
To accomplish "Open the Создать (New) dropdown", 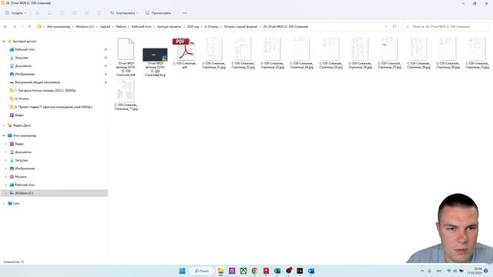I will tap(15, 13).
